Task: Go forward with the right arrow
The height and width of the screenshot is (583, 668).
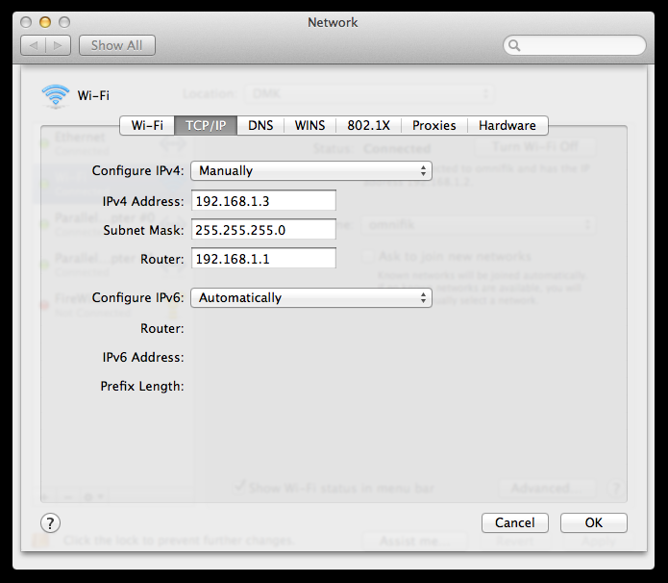Action: click(x=58, y=45)
